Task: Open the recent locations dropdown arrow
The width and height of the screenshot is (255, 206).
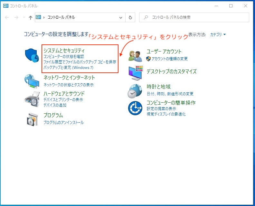Action: click(x=24, y=17)
